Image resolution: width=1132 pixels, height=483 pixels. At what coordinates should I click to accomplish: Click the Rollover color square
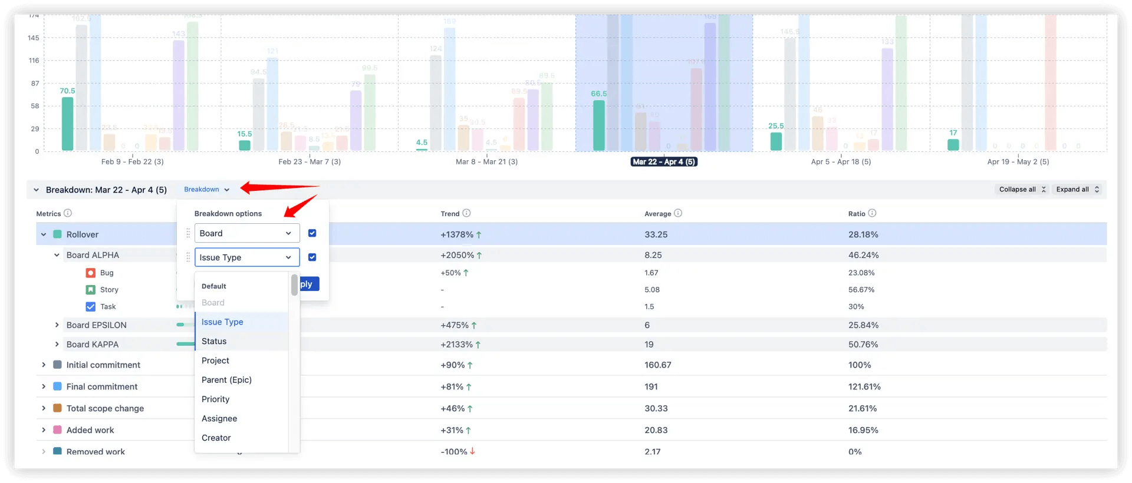coord(58,234)
